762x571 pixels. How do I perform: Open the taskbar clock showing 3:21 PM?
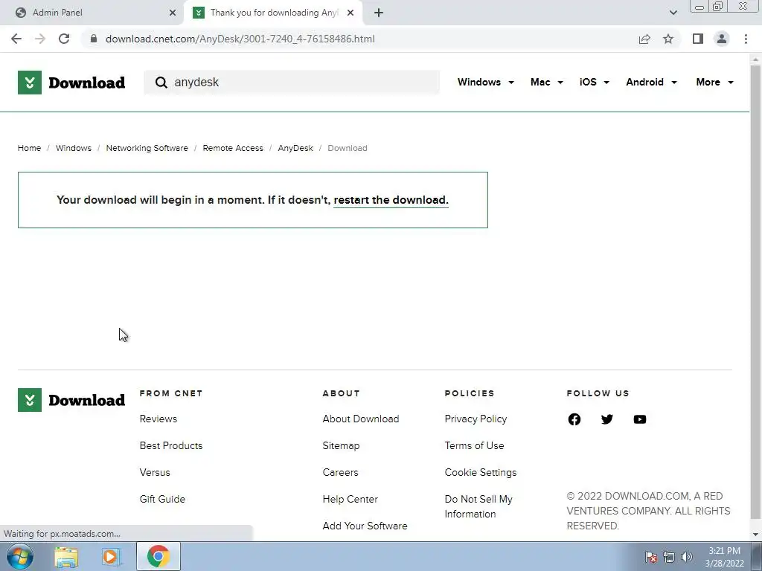pyautogui.click(x=724, y=557)
